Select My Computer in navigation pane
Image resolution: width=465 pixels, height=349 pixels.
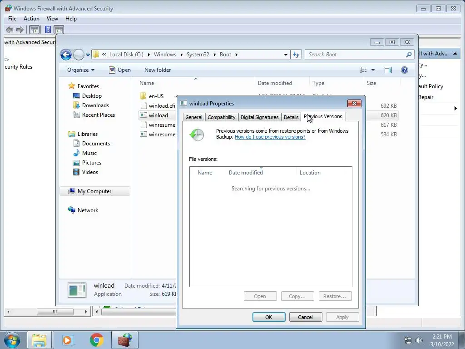click(95, 191)
